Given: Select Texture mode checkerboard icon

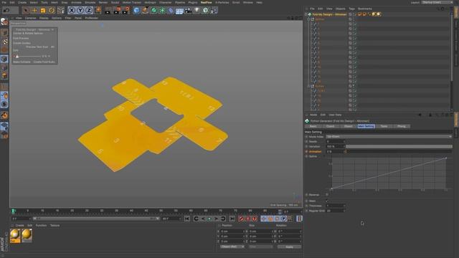Looking at the screenshot, I should tap(4, 42).
